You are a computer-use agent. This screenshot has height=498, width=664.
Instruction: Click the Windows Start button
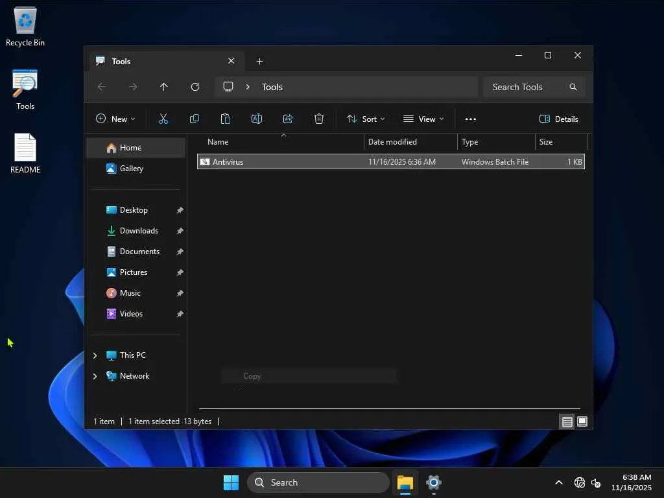(x=231, y=482)
